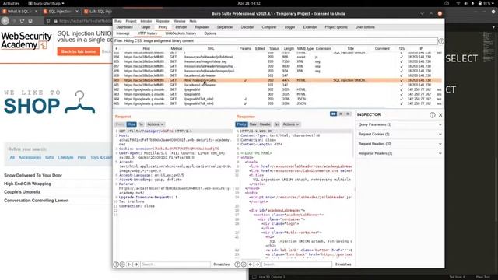Viewport: 498px width, 280px height.
Task: Select history row with /filter?category=Gifts
Action: tap(277, 80)
